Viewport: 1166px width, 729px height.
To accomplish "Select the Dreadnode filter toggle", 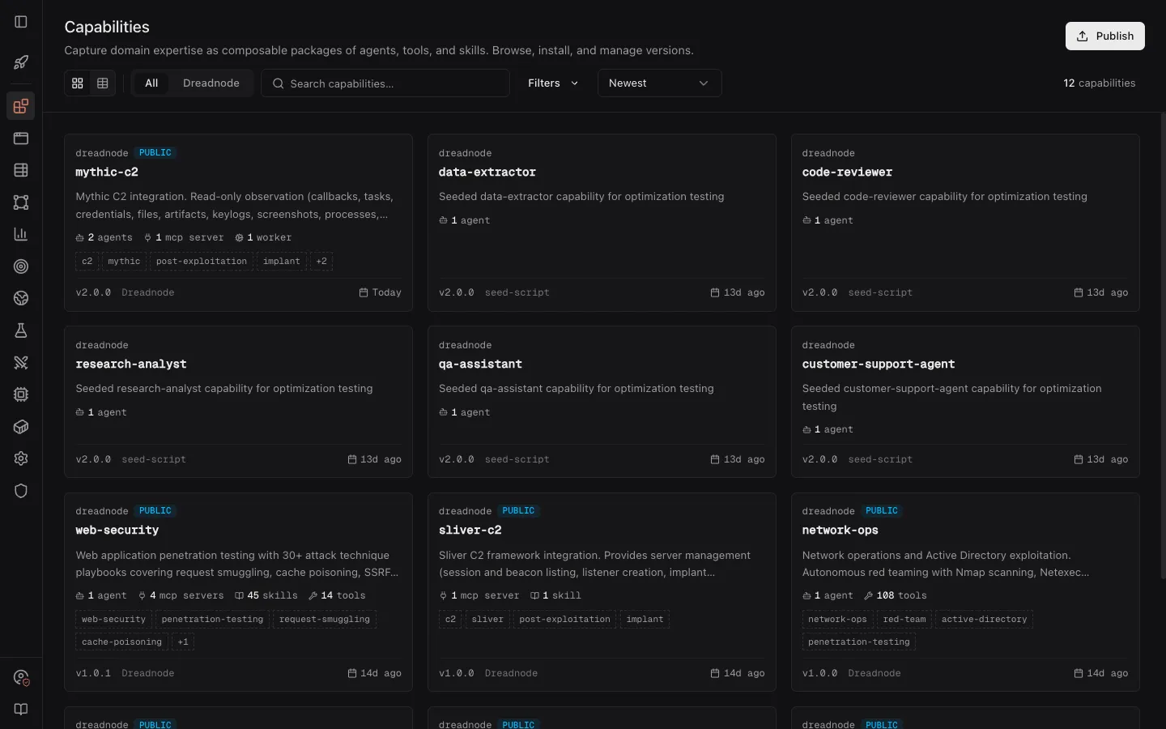I will (211, 83).
